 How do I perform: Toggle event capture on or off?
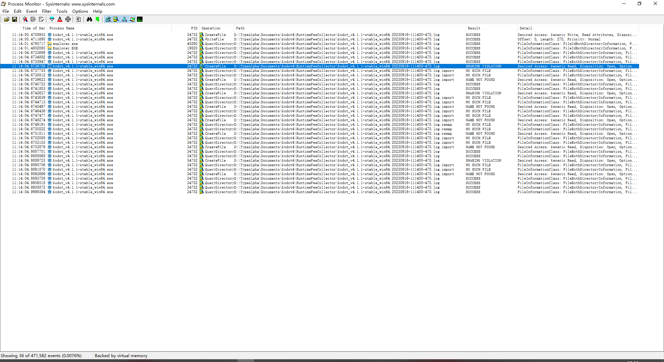click(25, 19)
